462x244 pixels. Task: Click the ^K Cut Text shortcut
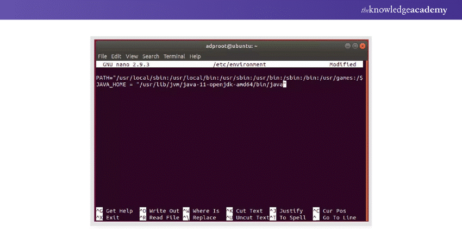(244, 211)
